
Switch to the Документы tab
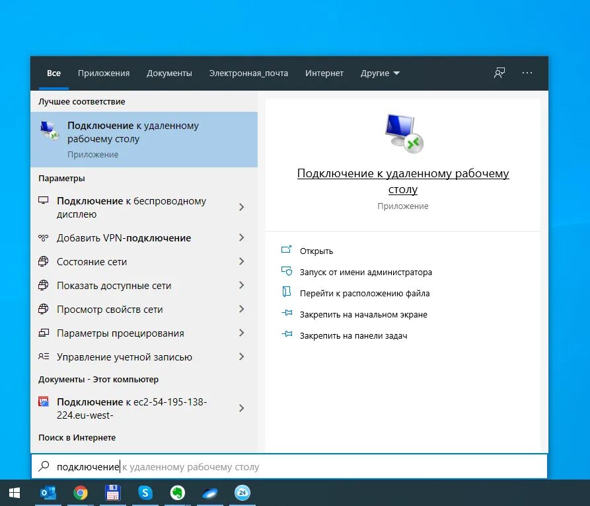pos(169,73)
